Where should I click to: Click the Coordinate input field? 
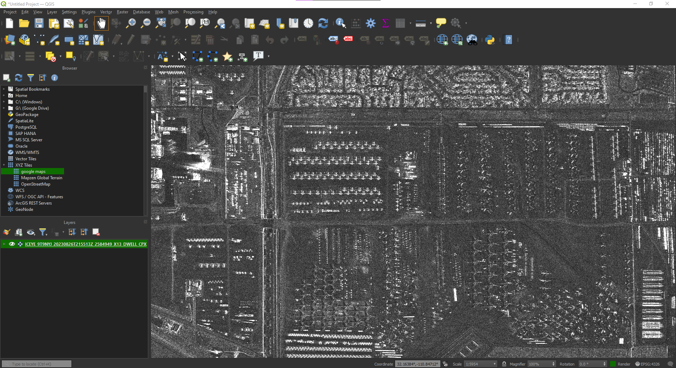[418, 364]
